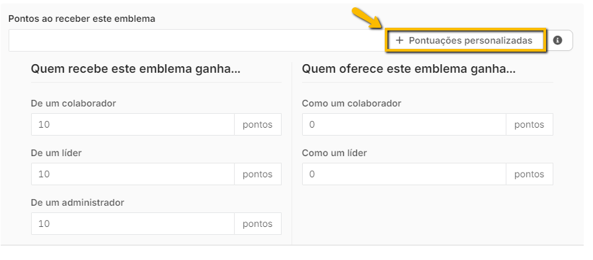Click the pontos suffix of De um líder
The height and width of the screenshot is (260, 593).
(x=258, y=174)
